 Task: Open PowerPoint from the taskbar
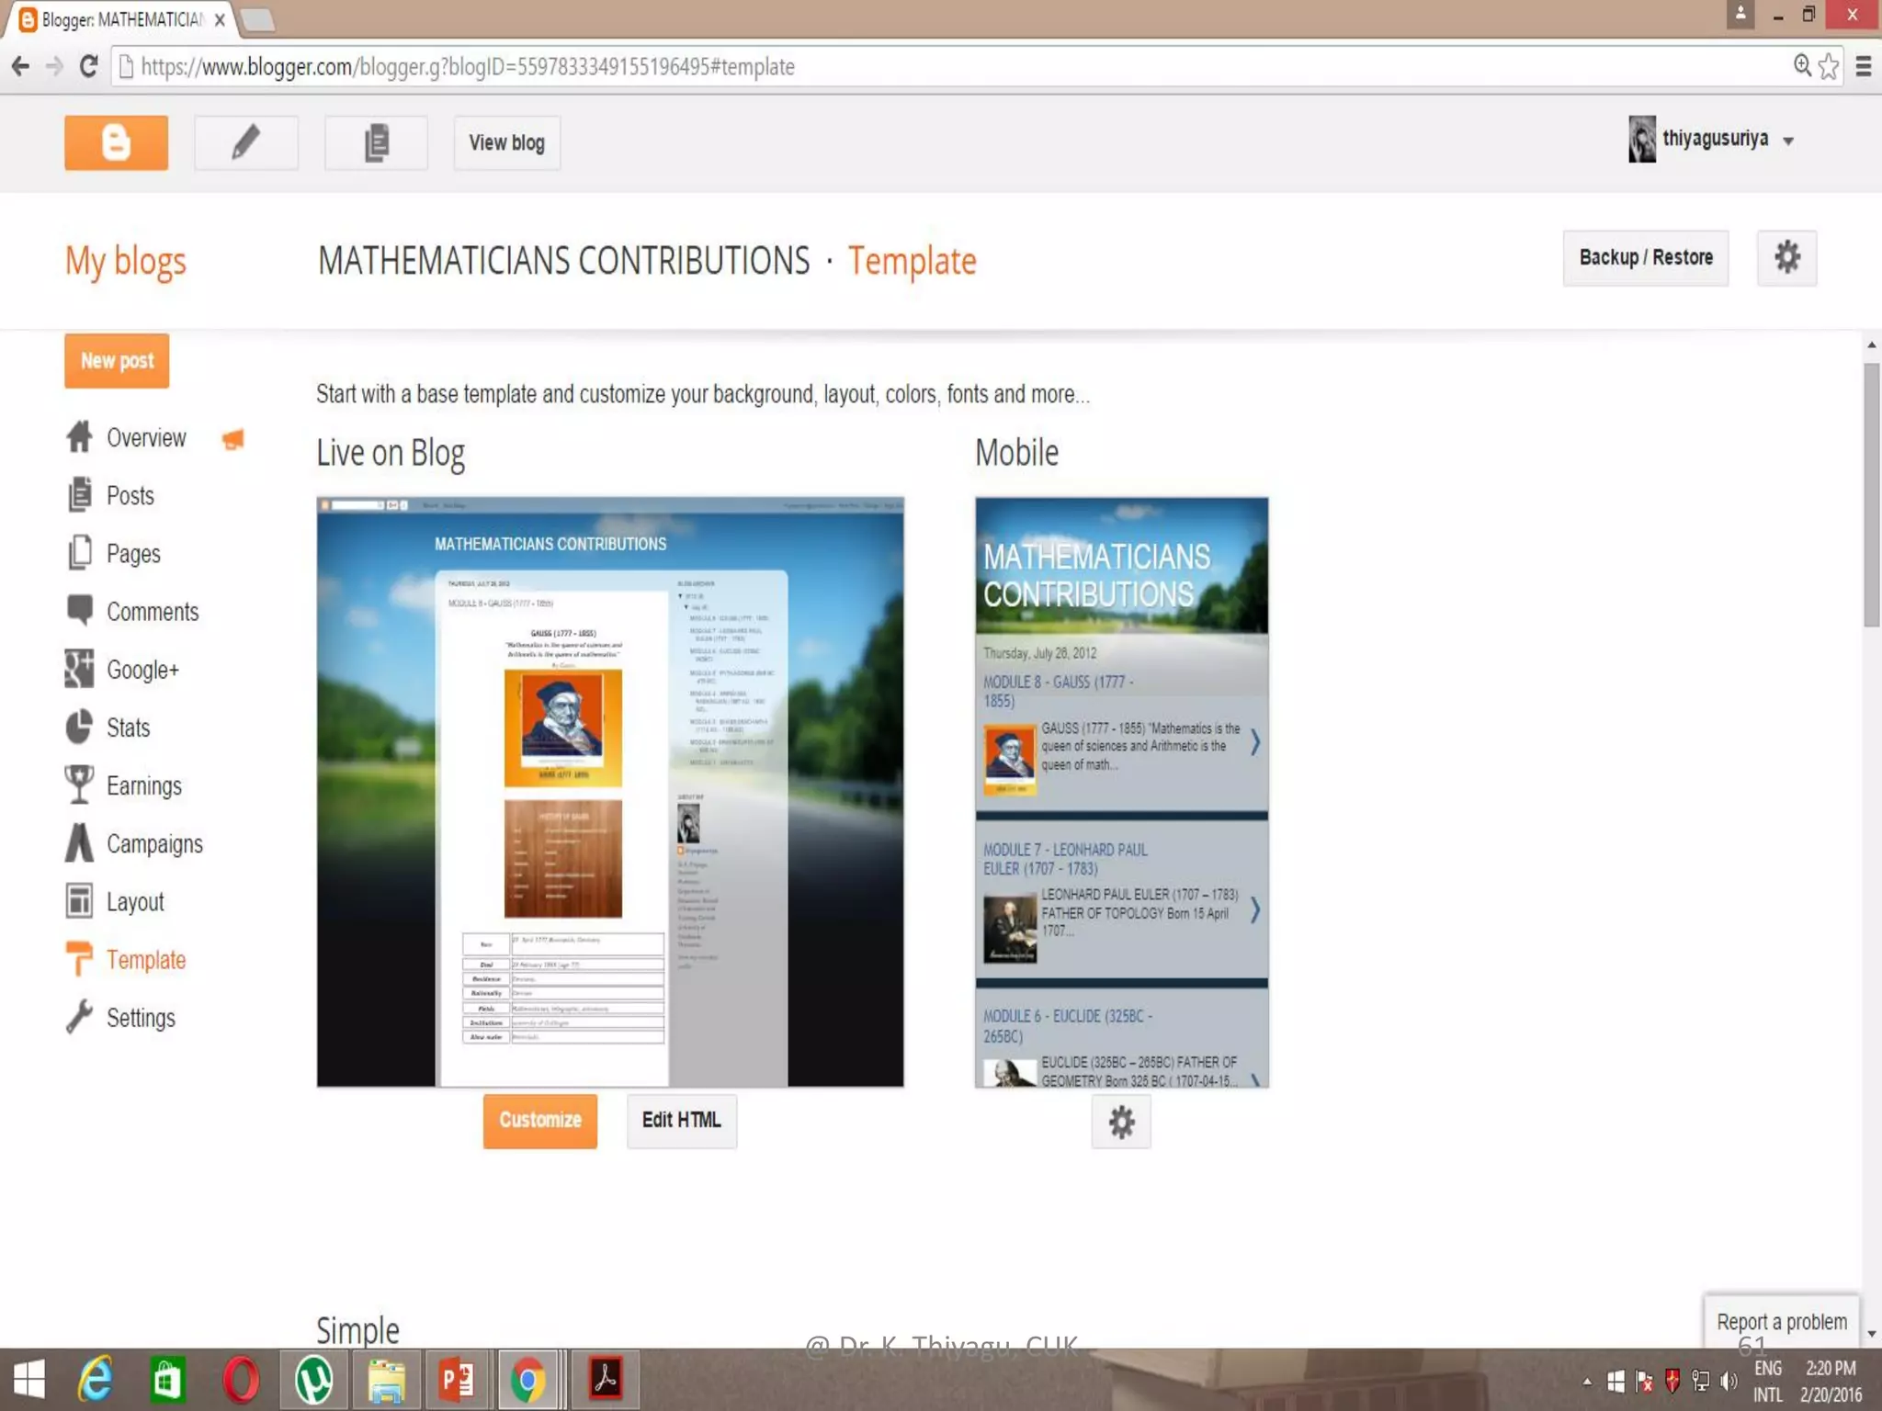pyautogui.click(x=457, y=1380)
